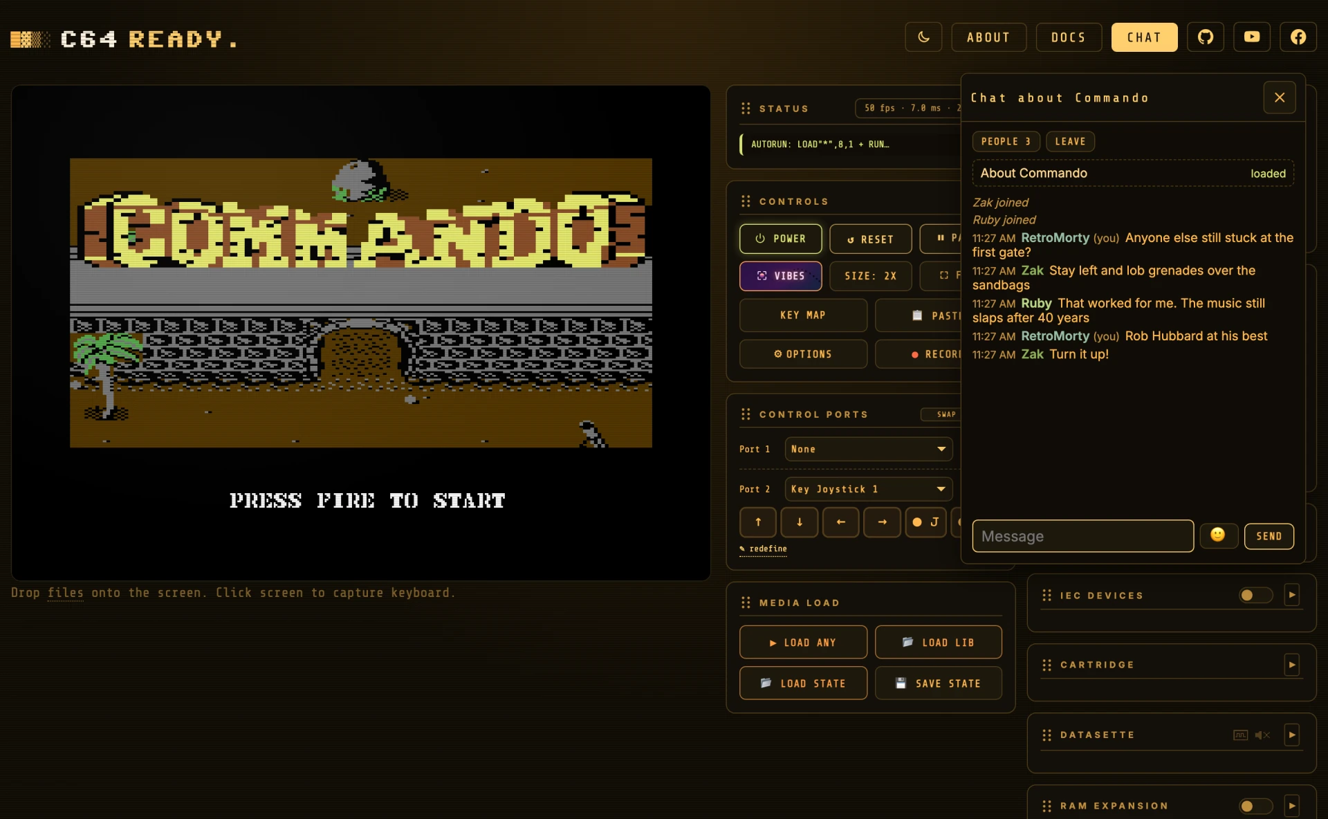Image resolution: width=1328 pixels, height=819 pixels.
Task: Open the Key Map button
Action: [x=803, y=315]
